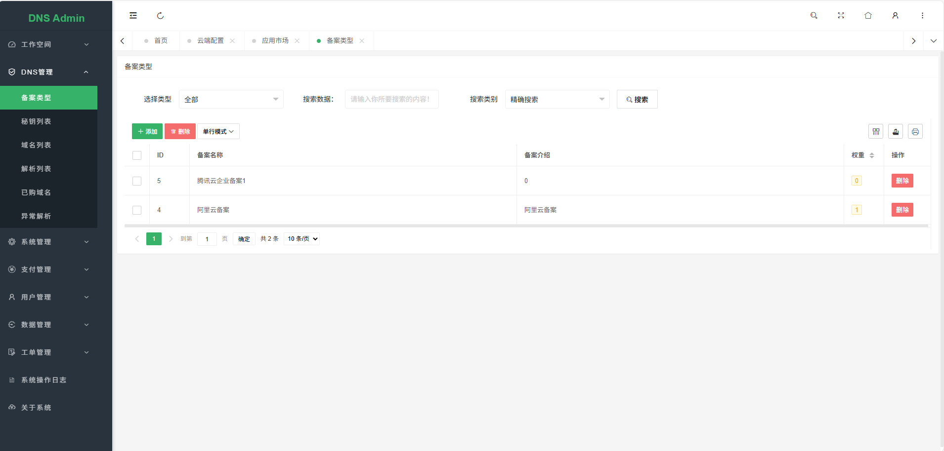Toggle fullscreen mode icon
Screen dimensions: 944x451
(x=841, y=16)
